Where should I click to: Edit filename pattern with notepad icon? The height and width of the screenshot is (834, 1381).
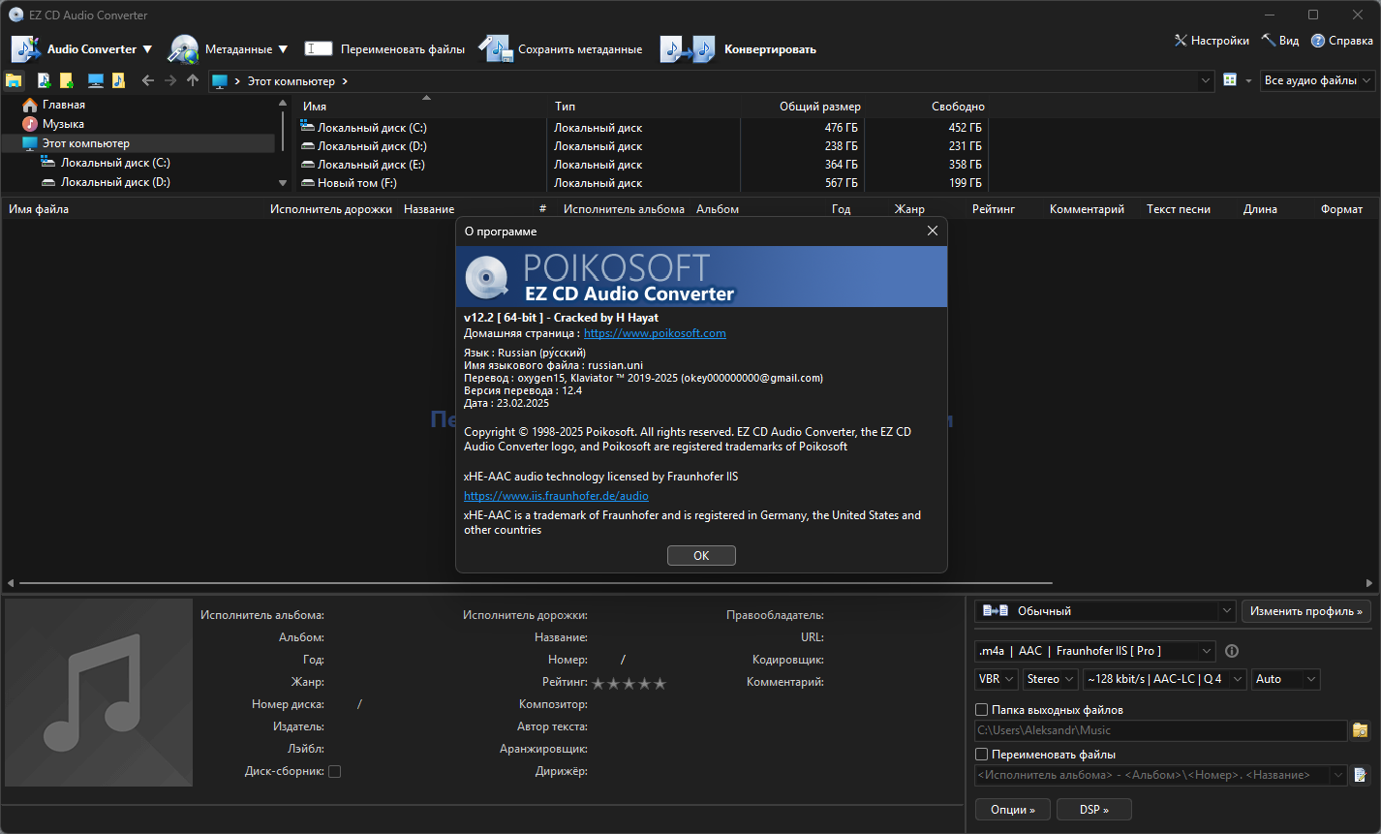coord(1361,775)
